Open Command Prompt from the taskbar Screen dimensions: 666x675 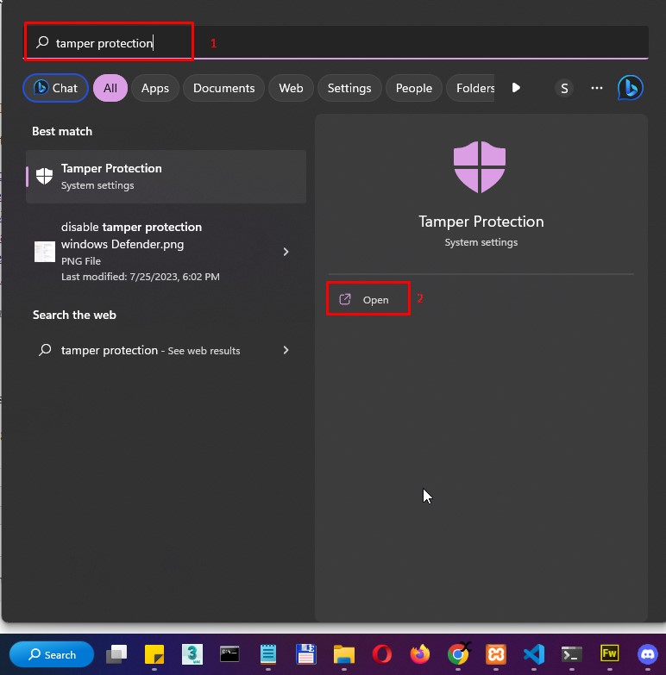pos(229,654)
